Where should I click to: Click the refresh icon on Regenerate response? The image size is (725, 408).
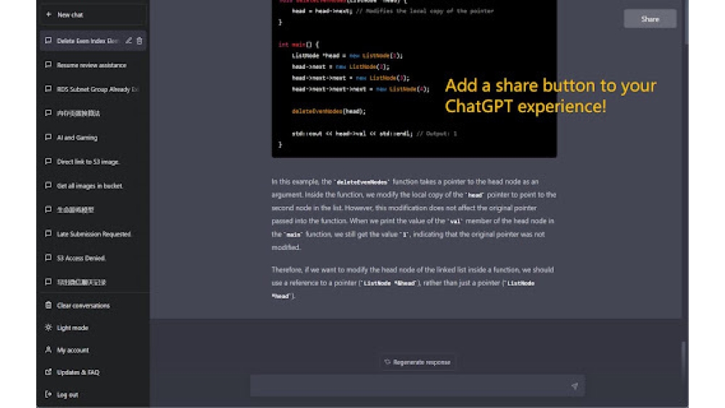click(x=387, y=362)
